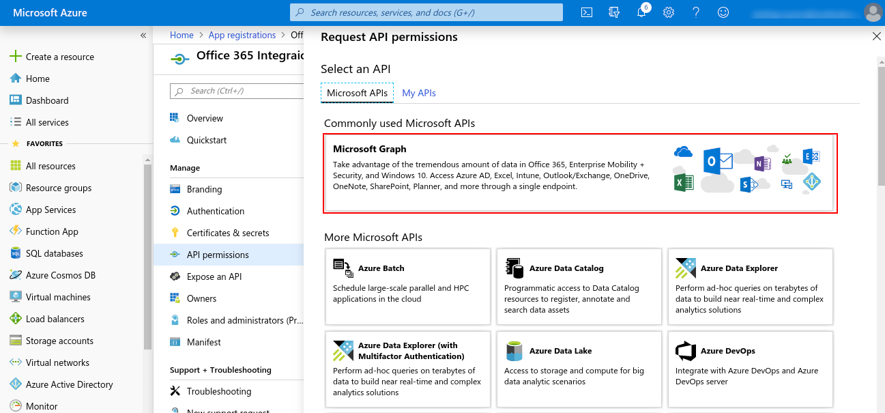Open Azure Batch API tile
Viewport: 885px width, 413px height.
pos(407,286)
